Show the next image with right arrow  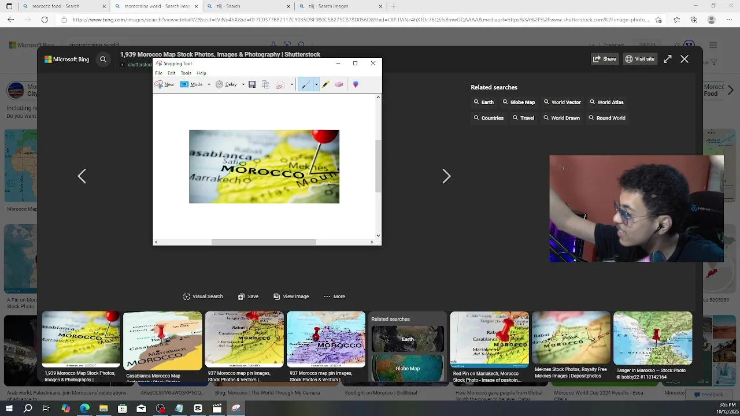coord(446,176)
